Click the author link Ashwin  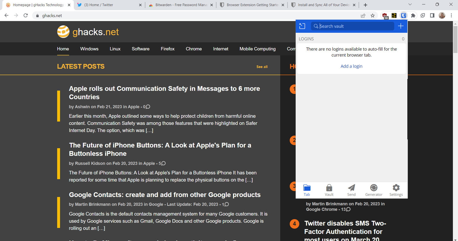(x=82, y=107)
